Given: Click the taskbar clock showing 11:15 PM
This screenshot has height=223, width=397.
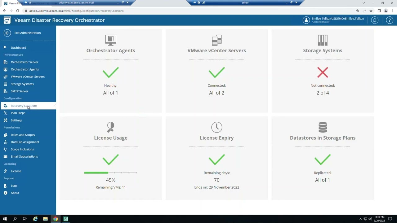Looking at the screenshot, I should [379, 219].
